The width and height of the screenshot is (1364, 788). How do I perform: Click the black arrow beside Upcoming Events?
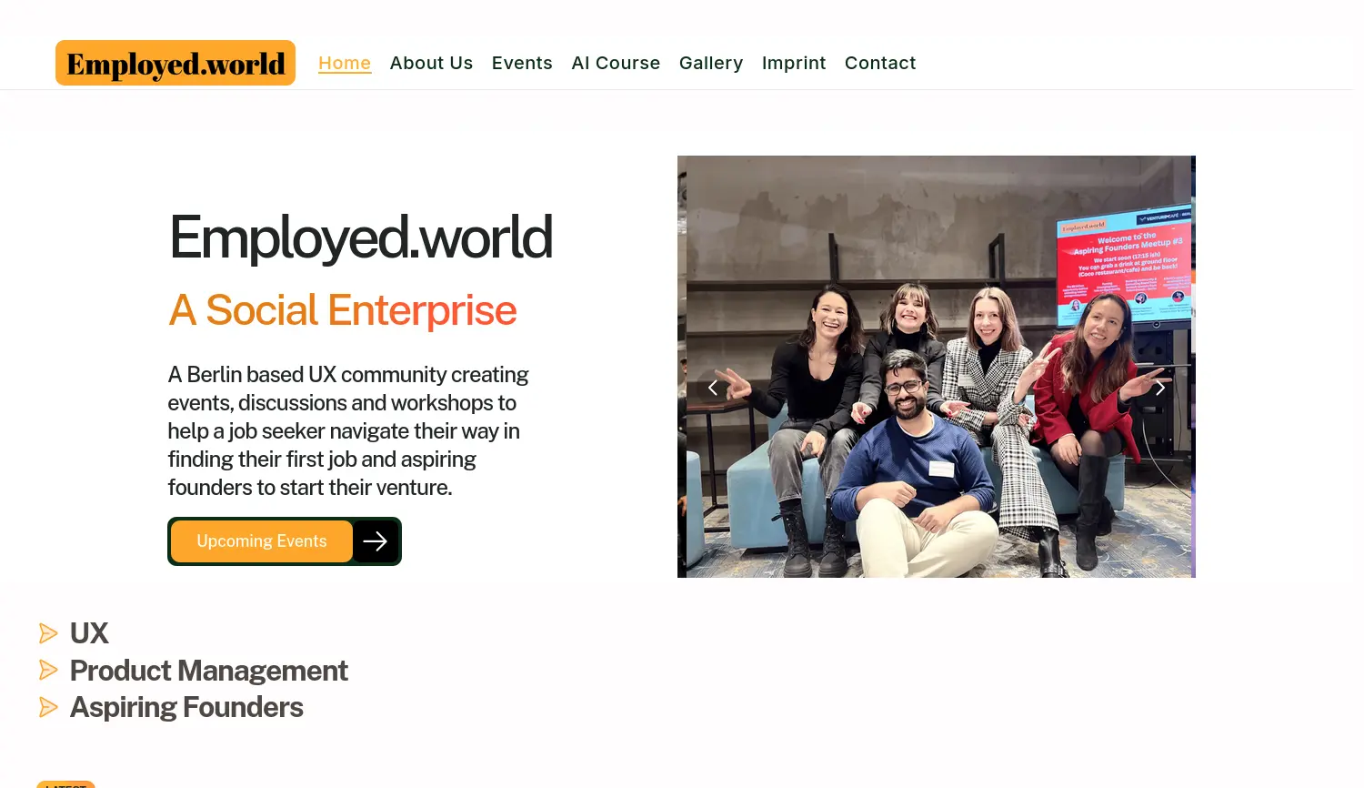[376, 541]
